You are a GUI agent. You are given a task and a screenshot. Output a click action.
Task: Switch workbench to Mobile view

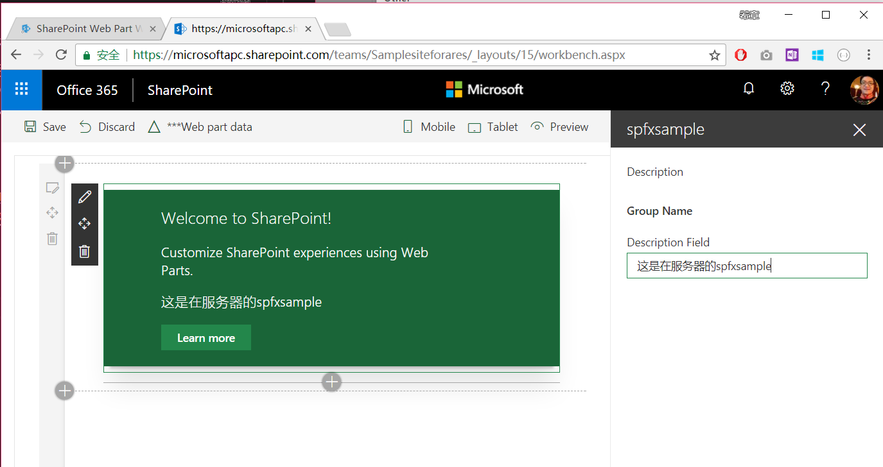tap(428, 126)
